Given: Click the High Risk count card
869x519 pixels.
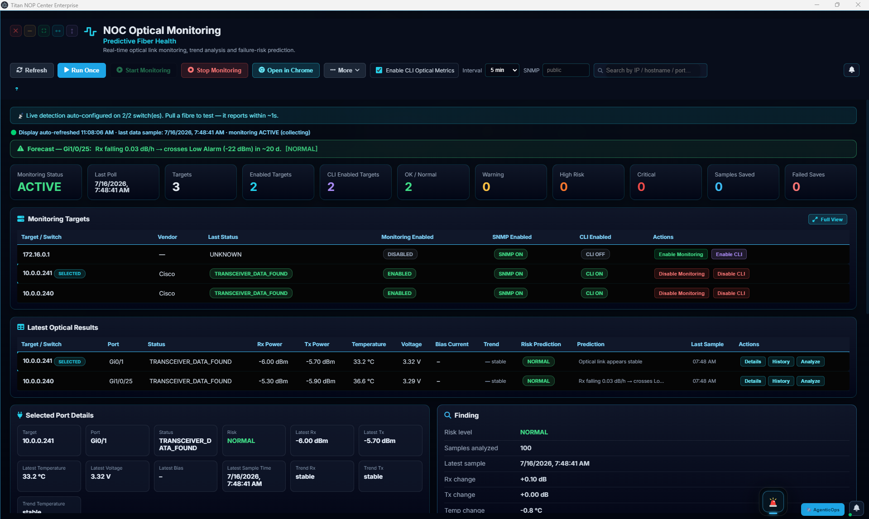Looking at the screenshot, I should click(x=588, y=182).
